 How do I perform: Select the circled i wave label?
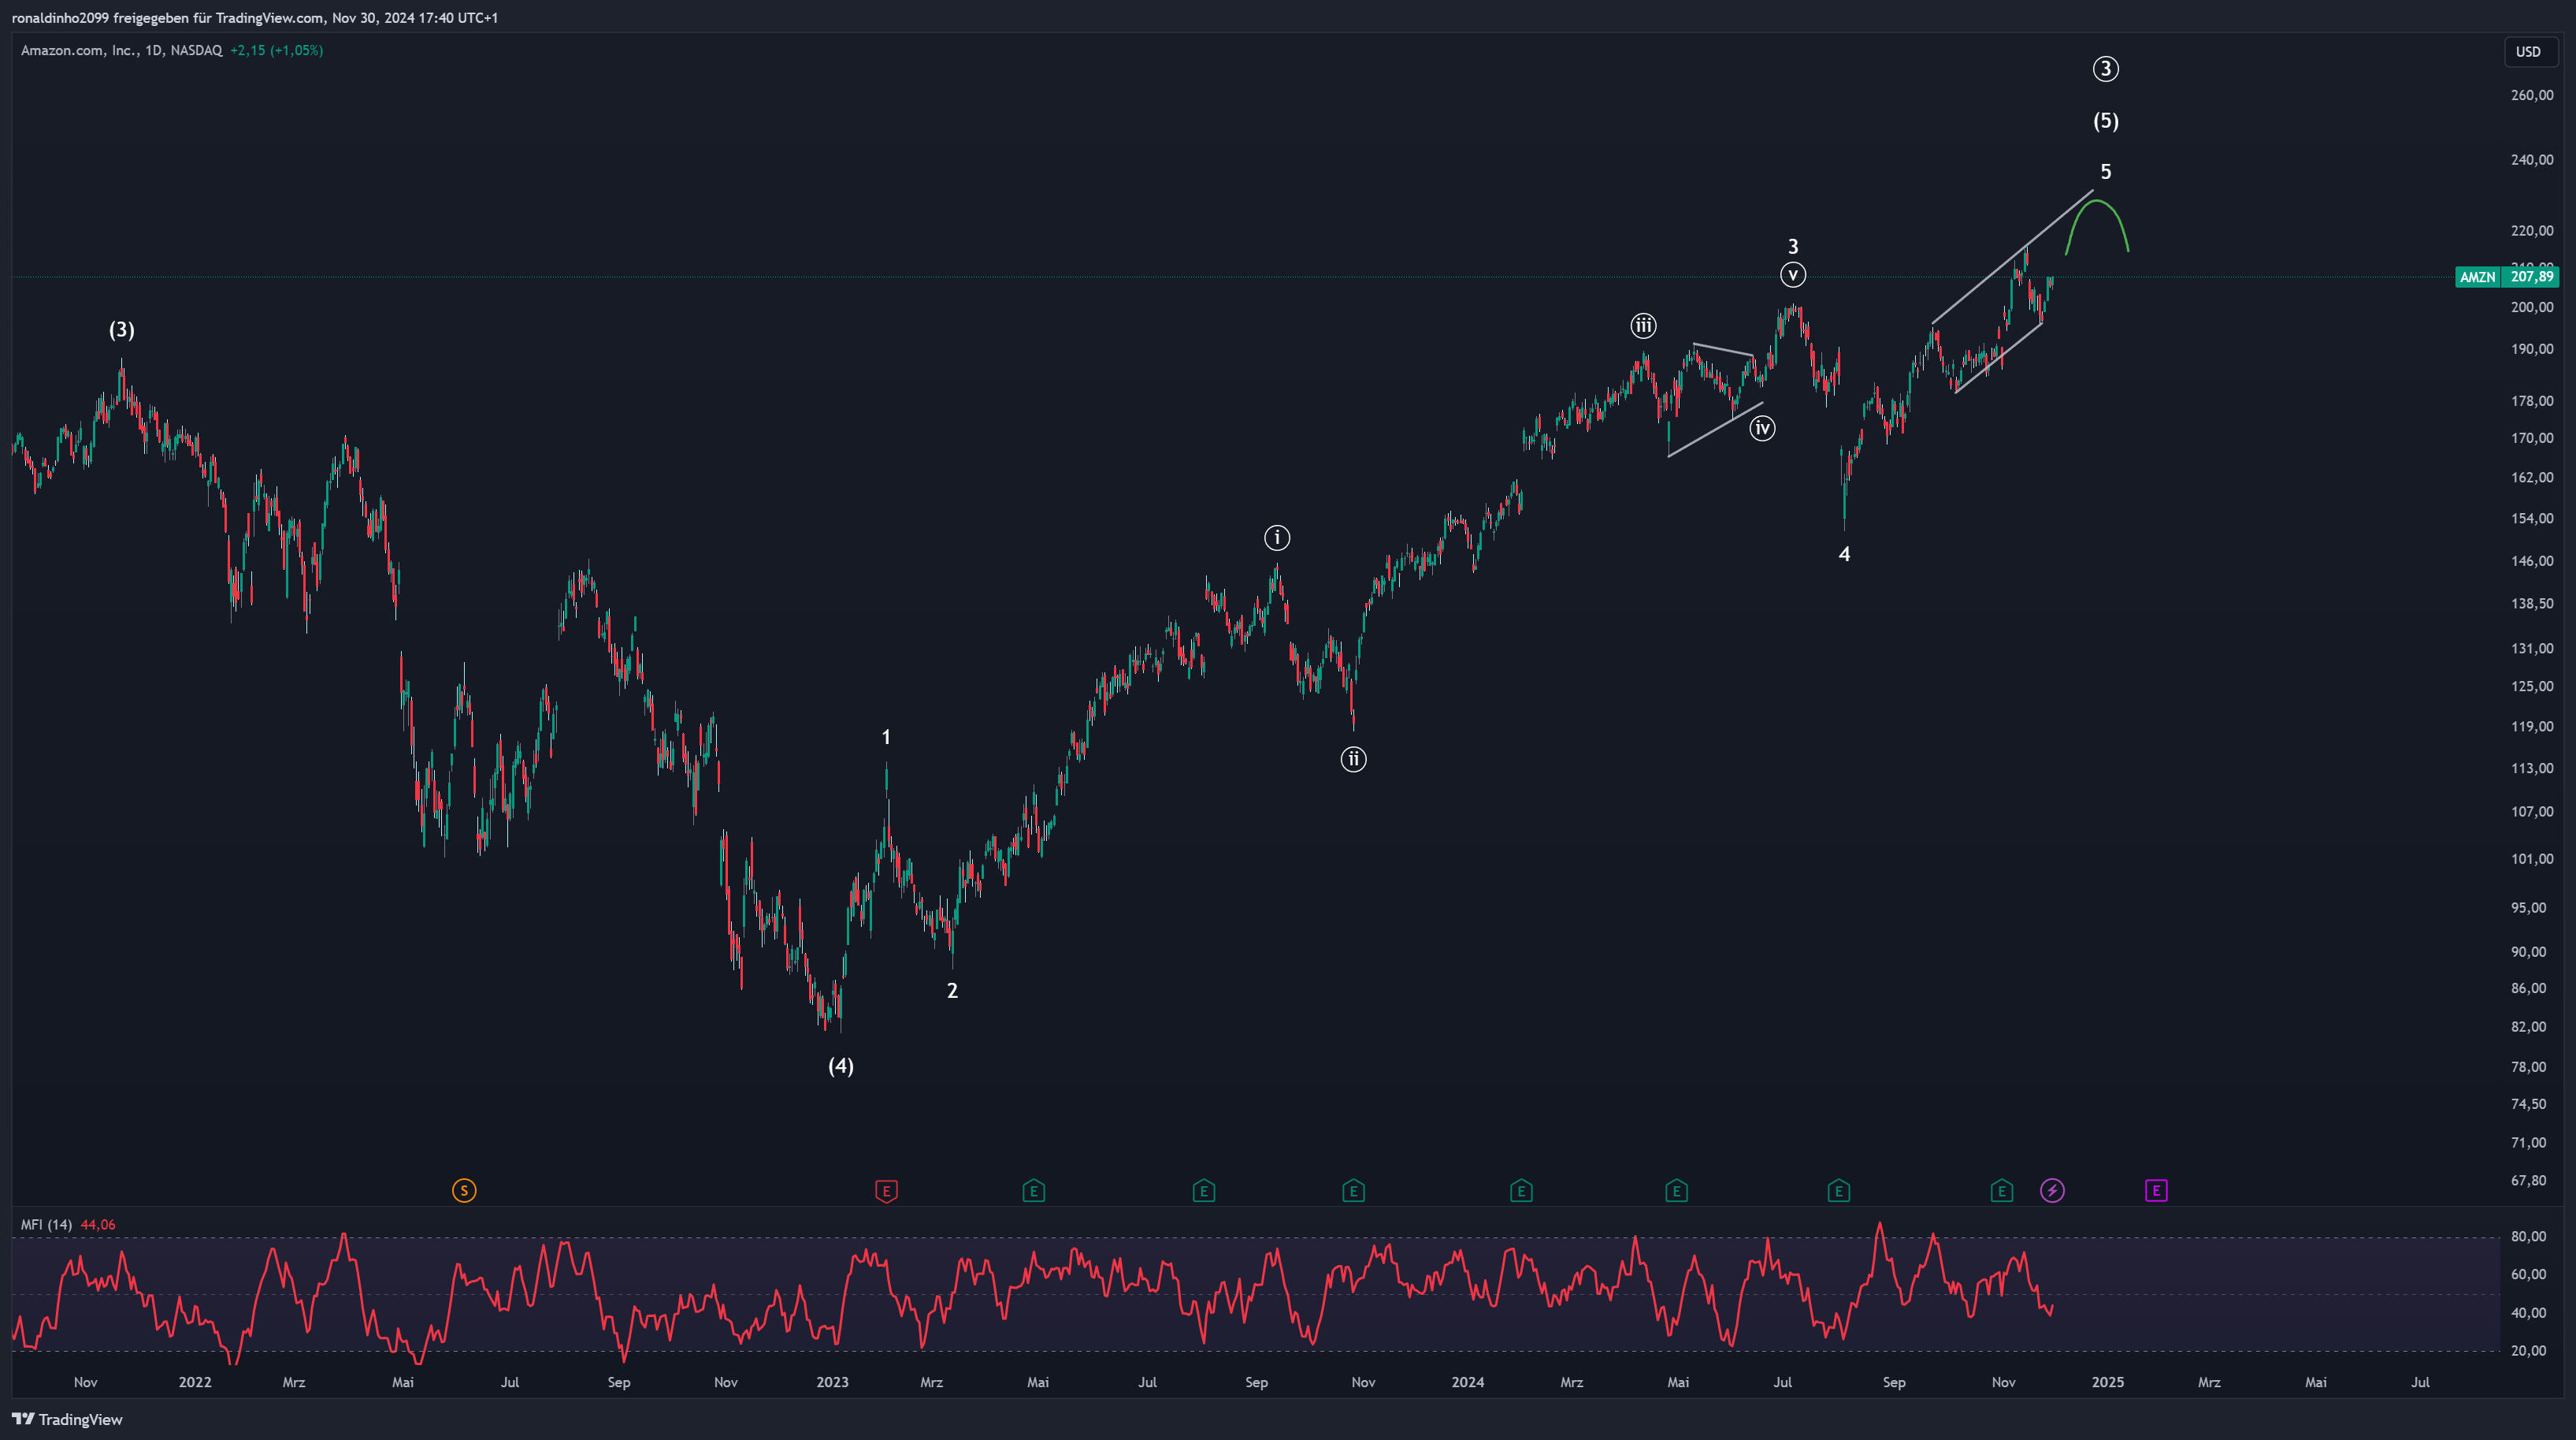click(x=1277, y=538)
